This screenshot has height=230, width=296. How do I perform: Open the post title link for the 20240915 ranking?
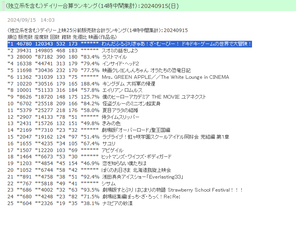pyautogui.click(x=92, y=6)
